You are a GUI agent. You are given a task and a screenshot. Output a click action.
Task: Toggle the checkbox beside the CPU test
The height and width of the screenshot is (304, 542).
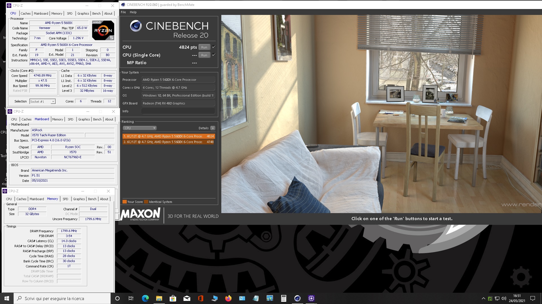pyautogui.click(x=214, y=47)
